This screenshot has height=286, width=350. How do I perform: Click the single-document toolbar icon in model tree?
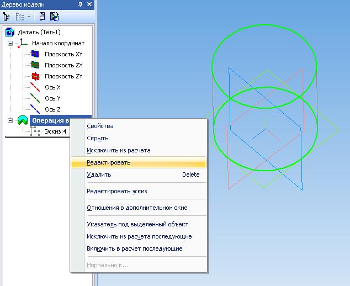coord(42,17)
